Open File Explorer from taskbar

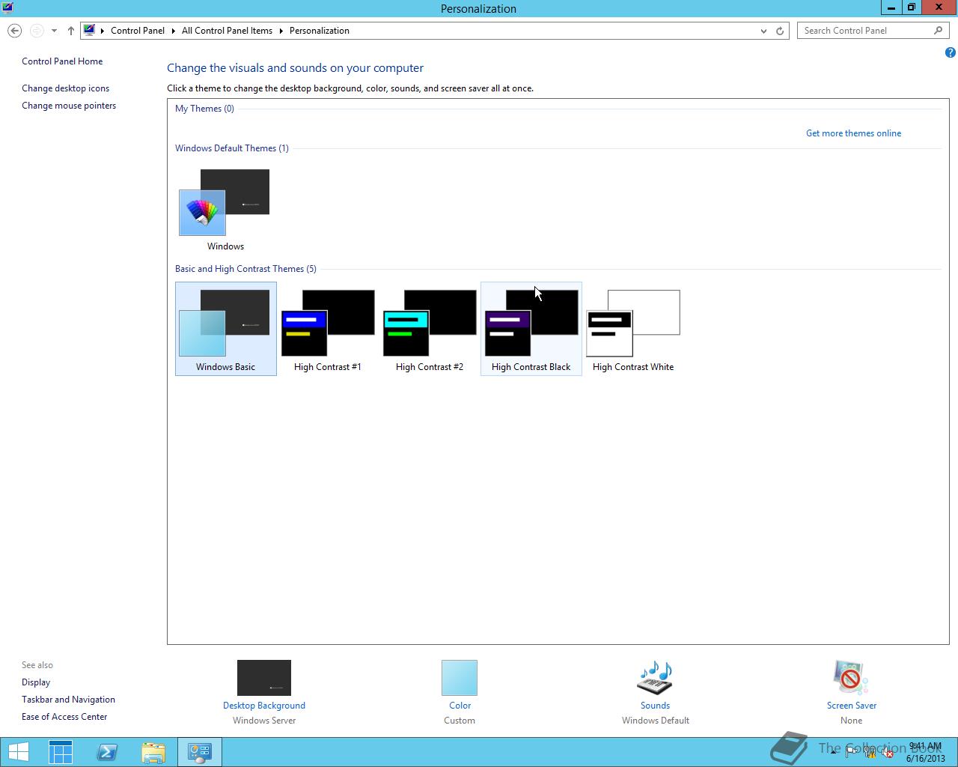153,752
